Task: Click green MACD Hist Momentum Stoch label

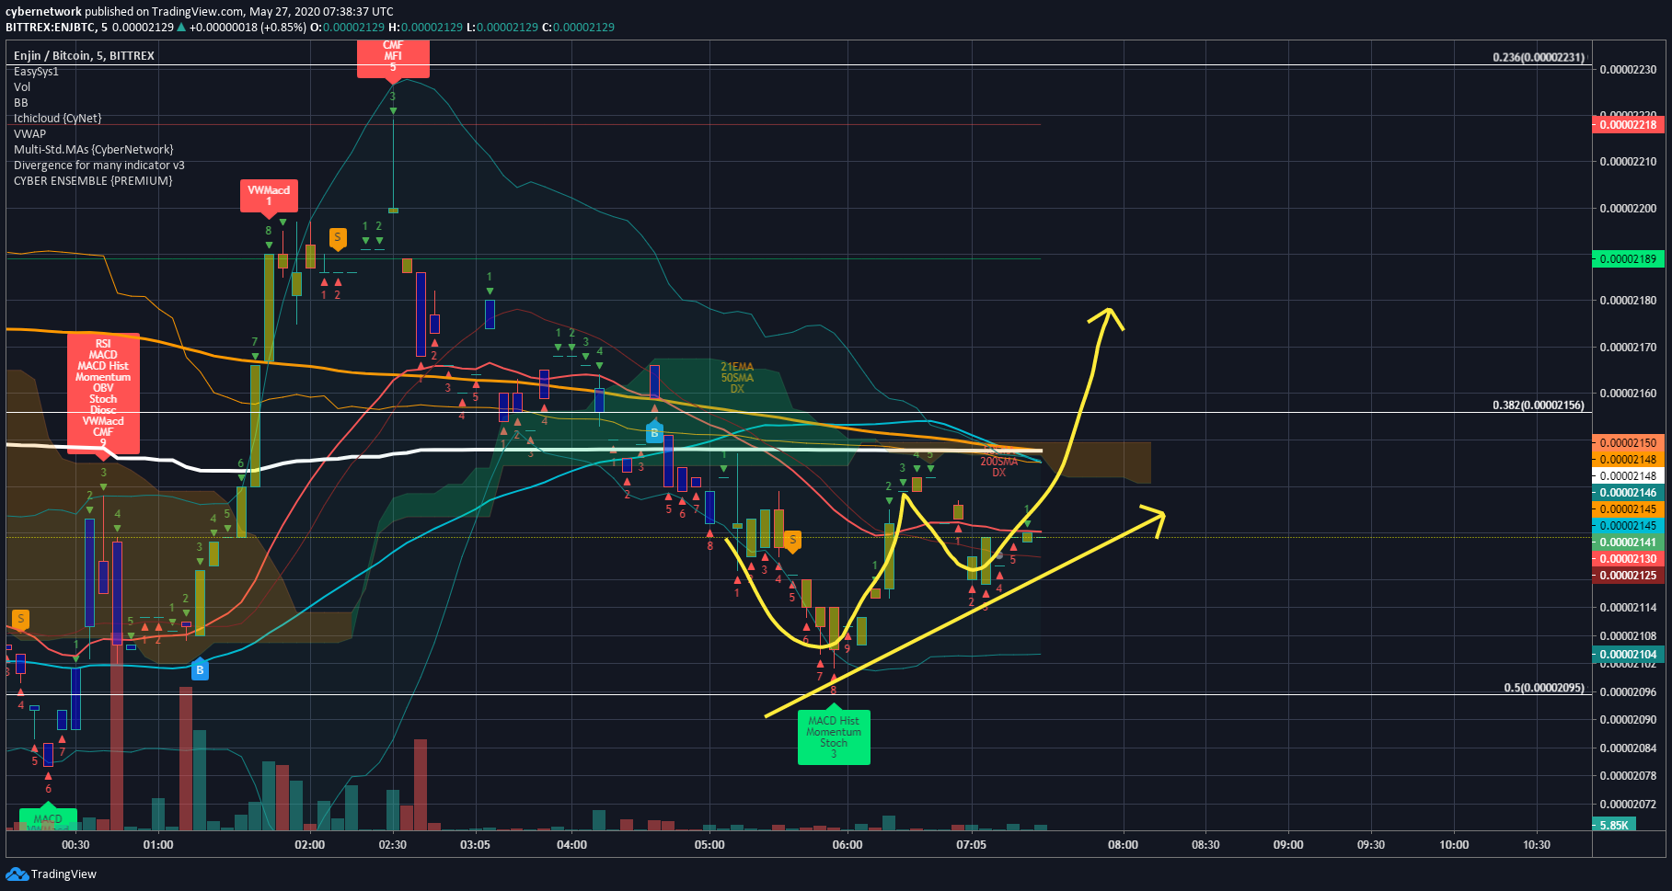Action: click(834, 736)
